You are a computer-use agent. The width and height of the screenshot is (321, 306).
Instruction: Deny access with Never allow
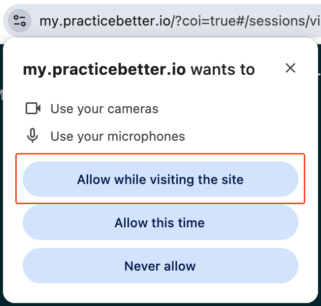pos(160,266)
